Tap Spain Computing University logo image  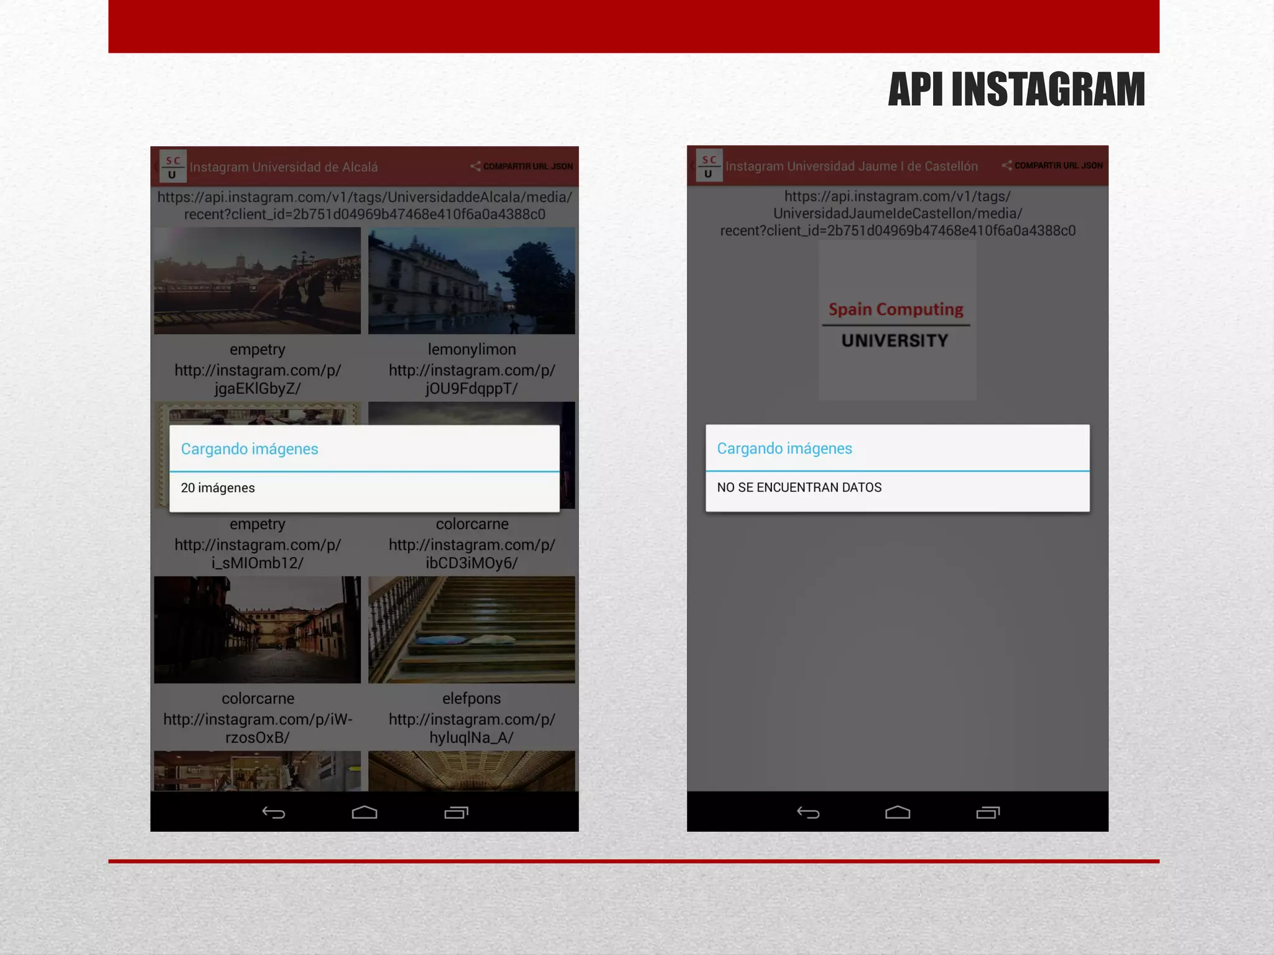click(x=897, y=321)
